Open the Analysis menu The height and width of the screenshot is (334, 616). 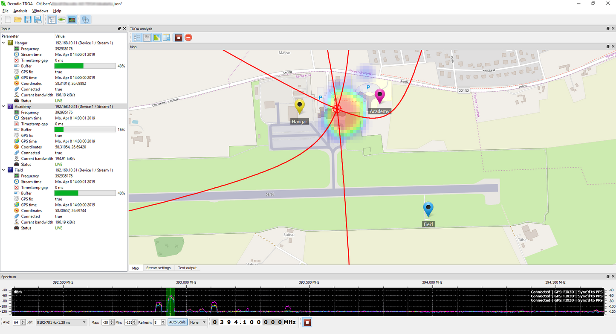tap(19, 11)
